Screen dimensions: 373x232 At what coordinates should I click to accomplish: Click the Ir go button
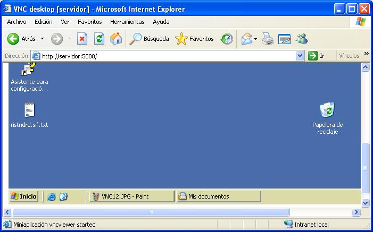[x=317, y=56]
